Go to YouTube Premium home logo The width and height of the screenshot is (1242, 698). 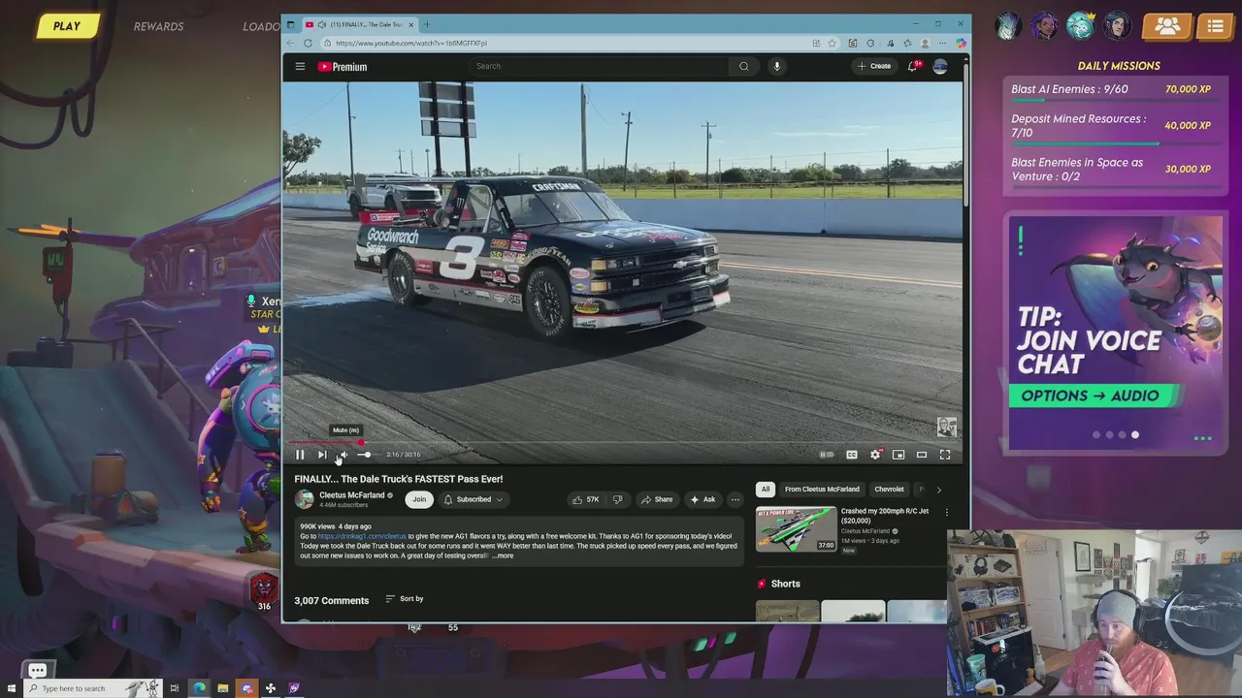click(343, 66)
